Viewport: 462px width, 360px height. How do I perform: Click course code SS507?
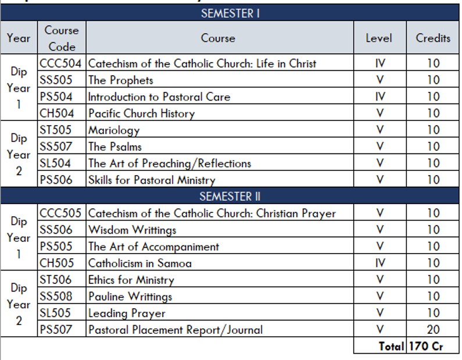point(56,147)
